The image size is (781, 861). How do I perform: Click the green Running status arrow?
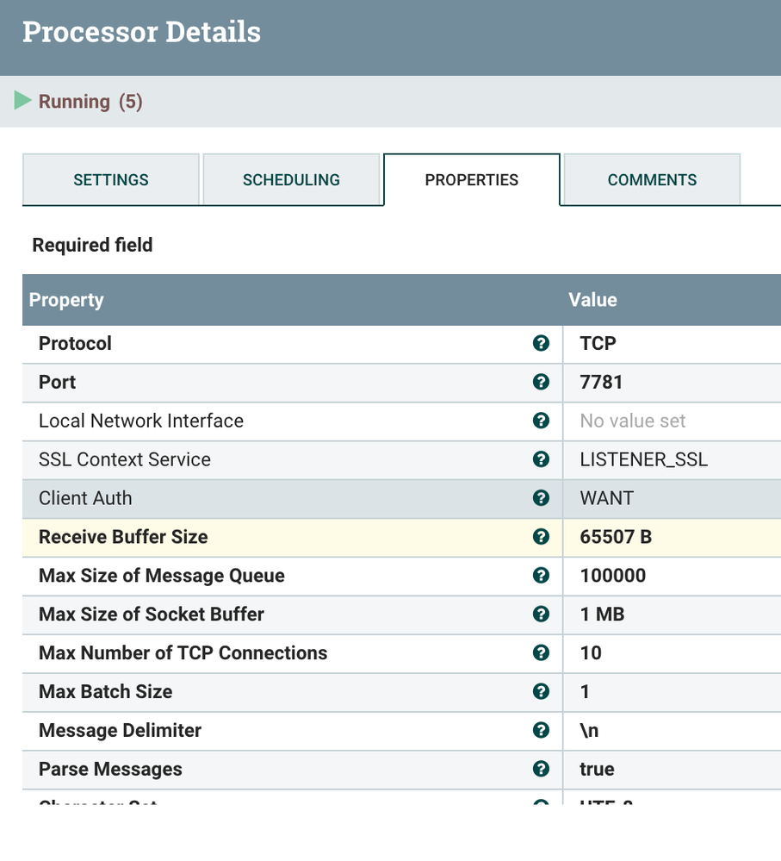click(22, 101)
